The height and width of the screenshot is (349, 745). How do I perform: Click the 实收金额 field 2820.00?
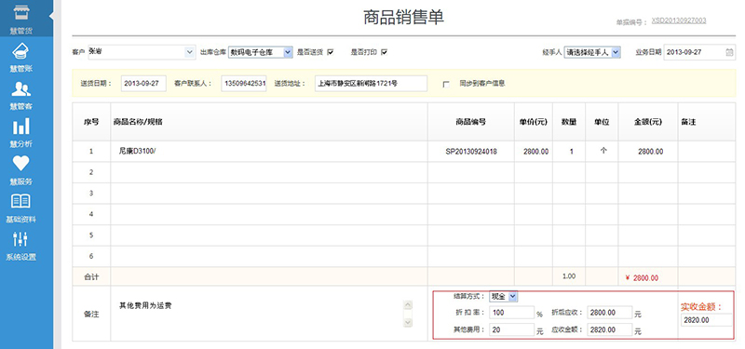pyautogui.click(x=707, y=320)
